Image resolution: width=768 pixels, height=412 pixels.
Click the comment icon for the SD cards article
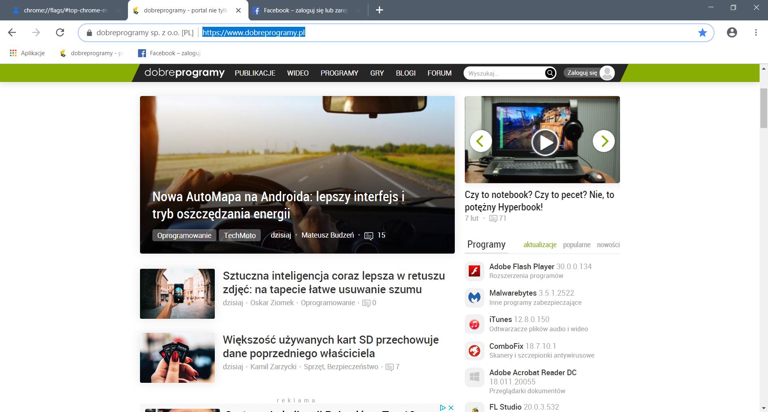[389, 367]
